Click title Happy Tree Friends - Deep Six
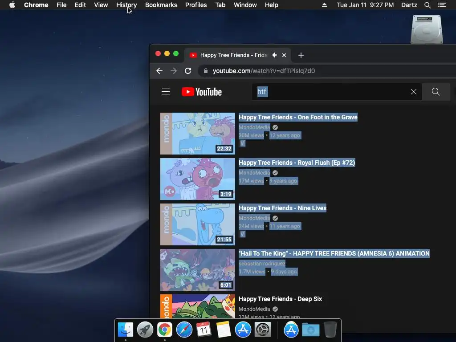 click(x=281, y=299)
